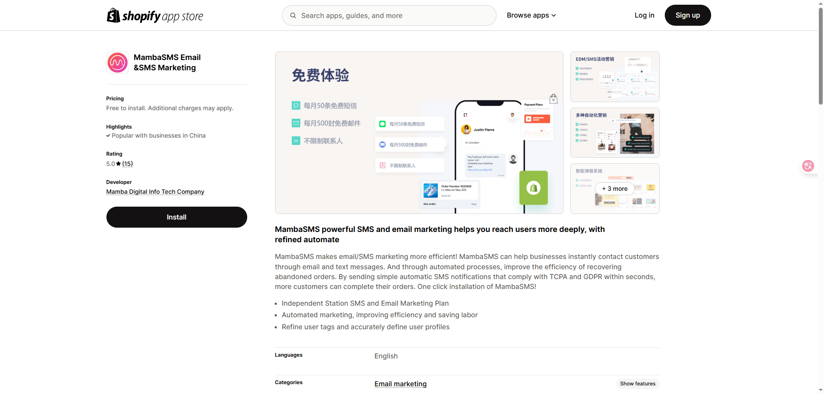The width and height of the screenshot is (824, 394).
Task: Click the page vertical scrollbar
Action: (821, 56)
